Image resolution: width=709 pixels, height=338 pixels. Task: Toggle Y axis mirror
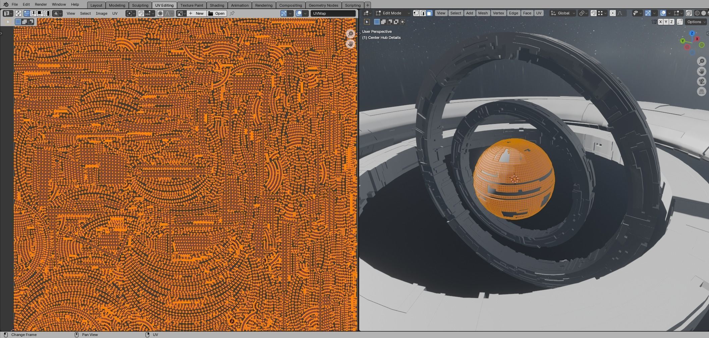click(666, 22)
